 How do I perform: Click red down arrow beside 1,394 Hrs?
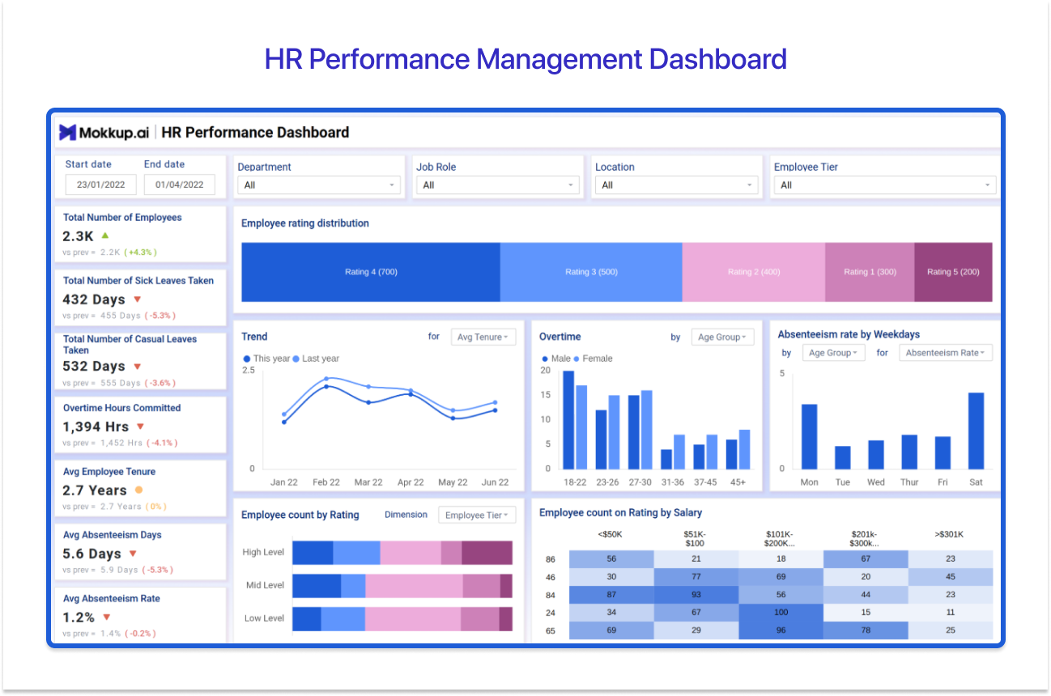(x=140, y=426)
